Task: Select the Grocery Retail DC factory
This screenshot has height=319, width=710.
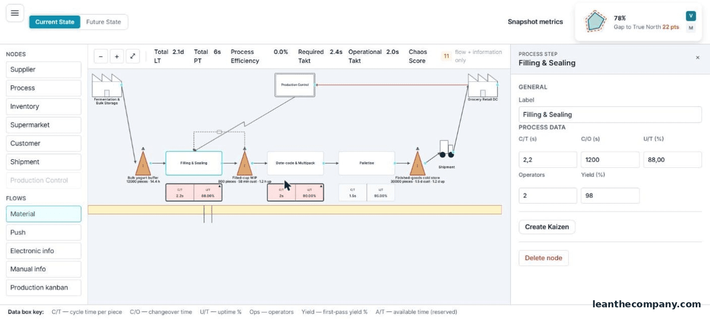Action: (482, 86)
